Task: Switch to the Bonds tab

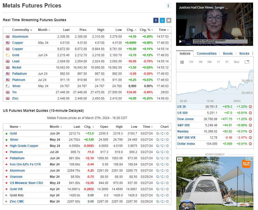Action: 228,54
